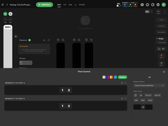Switch to the PICKER tab

click(82, 5)
